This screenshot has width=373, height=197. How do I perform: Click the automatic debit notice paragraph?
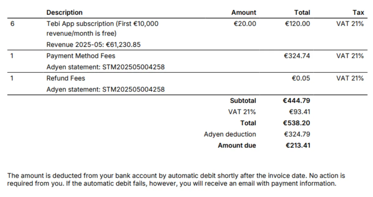tap(176, 180)
